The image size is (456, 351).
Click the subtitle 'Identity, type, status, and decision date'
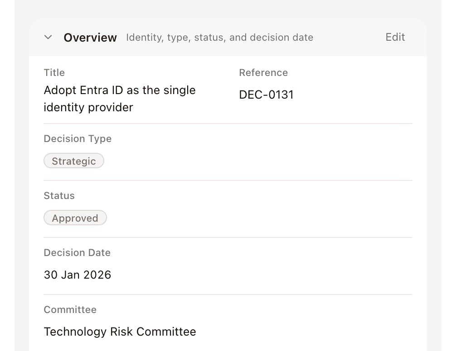219,38
